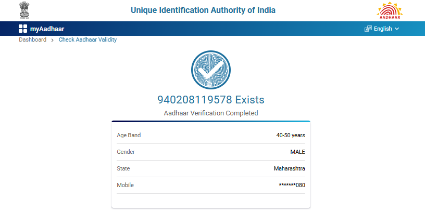Click the Unique Identification Authority of India title
425x211 pixels.
pos(203,10)
